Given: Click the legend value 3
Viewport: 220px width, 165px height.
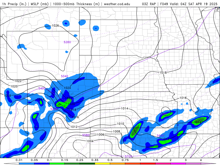Looking at the screenshot, I should coord(186,160).
